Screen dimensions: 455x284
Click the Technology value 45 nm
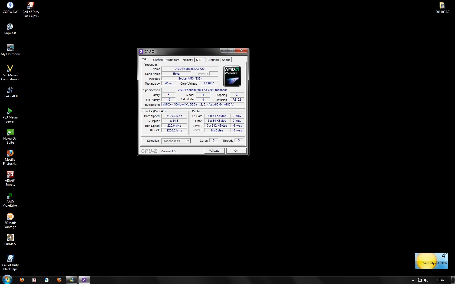(x=169, y=83)
